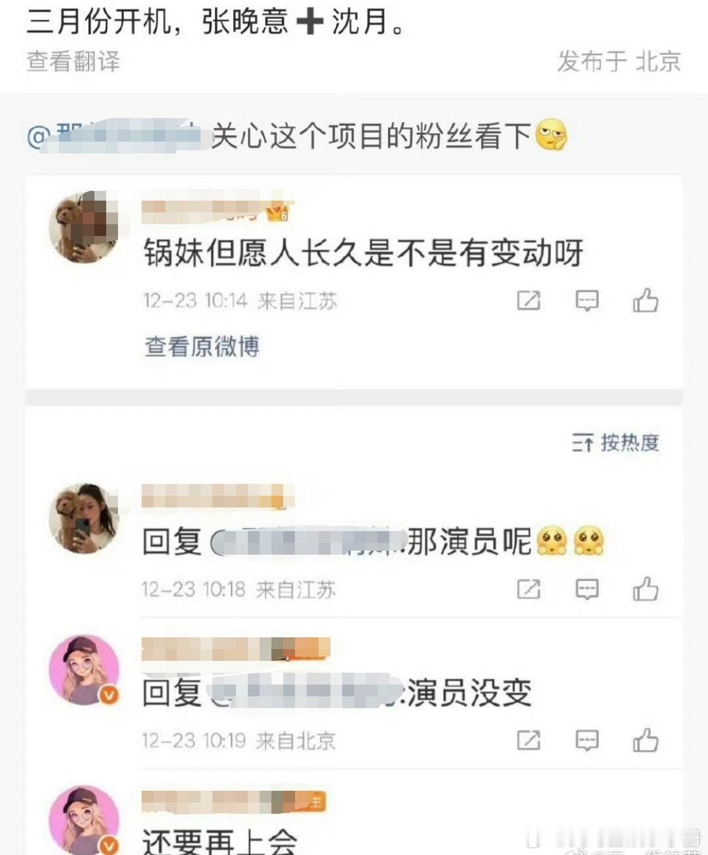The height and width of the screenshot is (855, 708).
Task: Share the 那演员呢 comment
Action: tap(529, 589)
